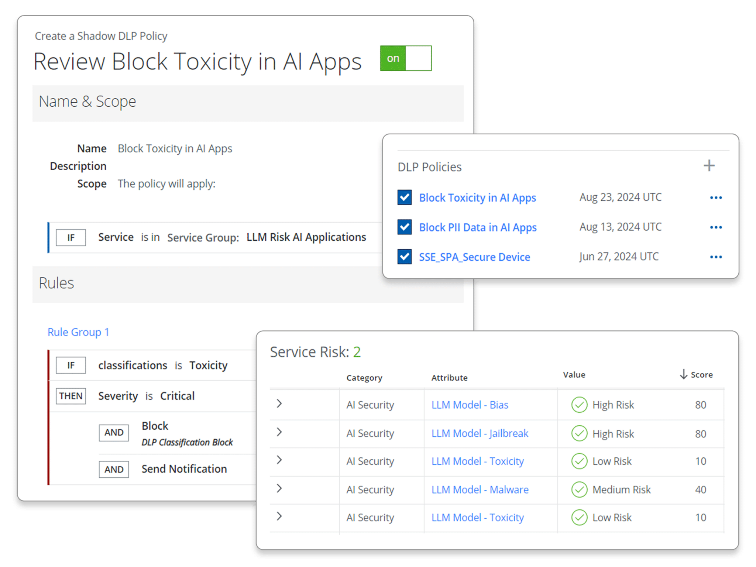Click the Score column sort arrow
This screenshot has width=756, height=567.
[x=683, y=374]
